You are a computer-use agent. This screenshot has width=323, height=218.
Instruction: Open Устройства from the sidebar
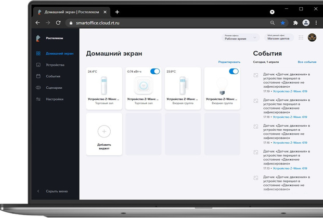pyautogui.click(x=55, y=65)
